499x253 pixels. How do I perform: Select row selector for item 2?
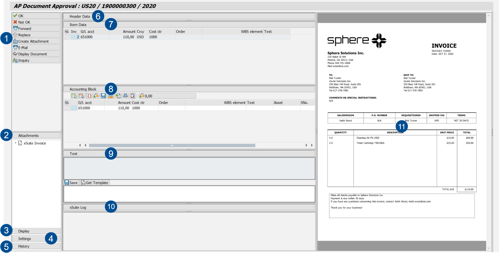click(67, 37)
